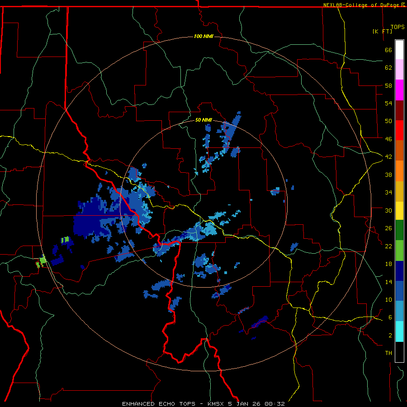
Task: Click the legend value 22
Action: [x=388, y=246]
